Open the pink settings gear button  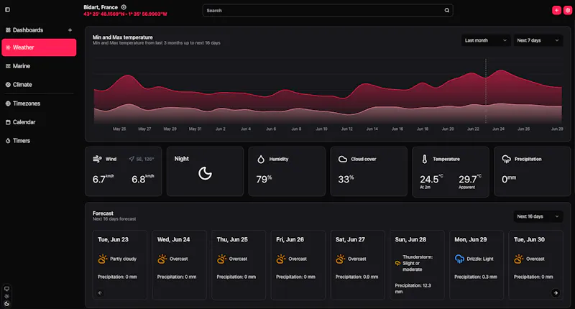[568, 10]
